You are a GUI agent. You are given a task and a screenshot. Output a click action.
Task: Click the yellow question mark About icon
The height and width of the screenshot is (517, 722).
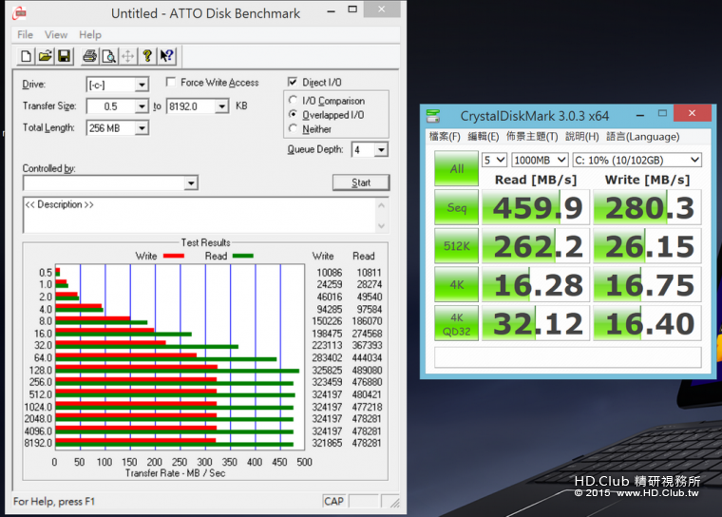click(147, 56)
